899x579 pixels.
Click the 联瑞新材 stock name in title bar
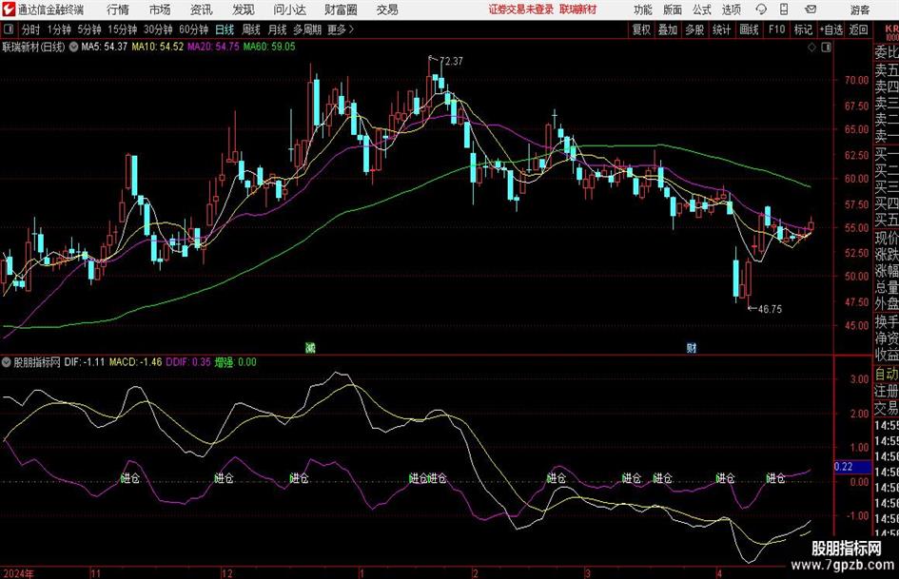pos(578,10)
